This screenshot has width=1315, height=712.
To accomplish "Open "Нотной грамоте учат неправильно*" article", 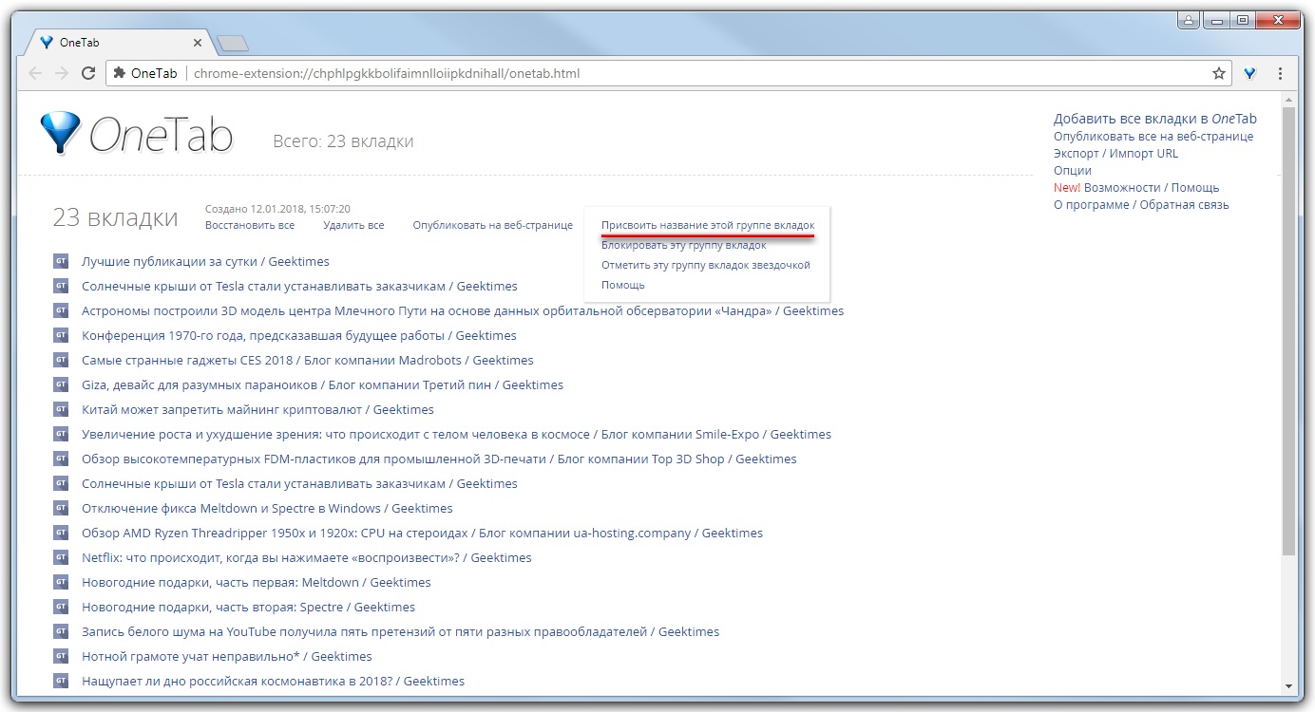I will tap(227, 656).
